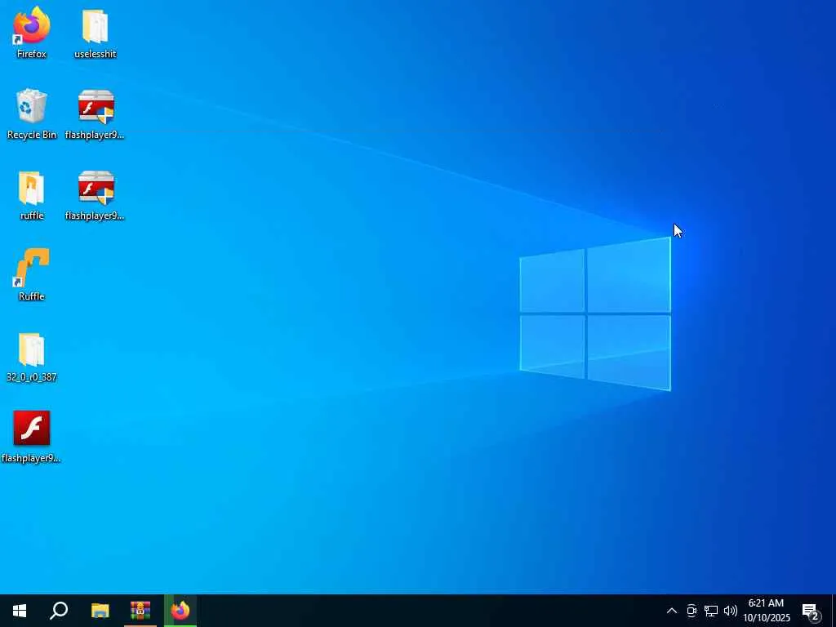The width and height of the screenshot is (836, 627).
Task: Open taskbar Search
Action: (x=59, y=611)
